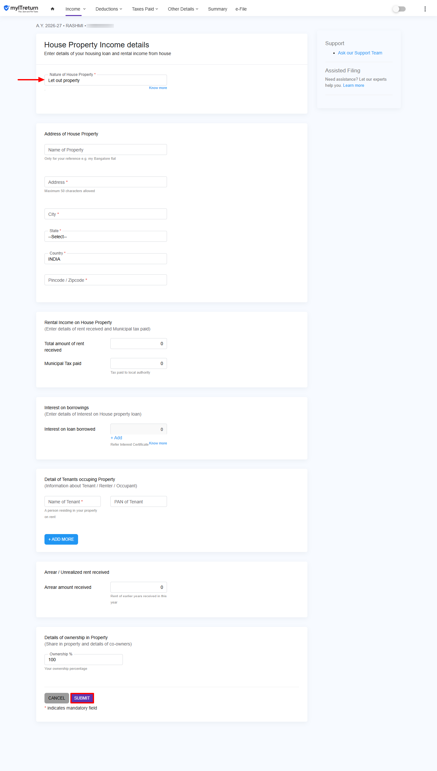Click the PAN of Tenant field
The height and width of the screenshot is (771, 437).
tap(139, 501)
